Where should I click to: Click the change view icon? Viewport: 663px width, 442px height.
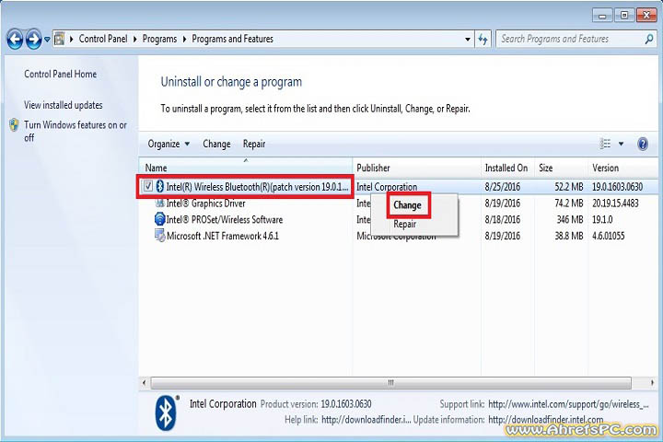[605, 144]
